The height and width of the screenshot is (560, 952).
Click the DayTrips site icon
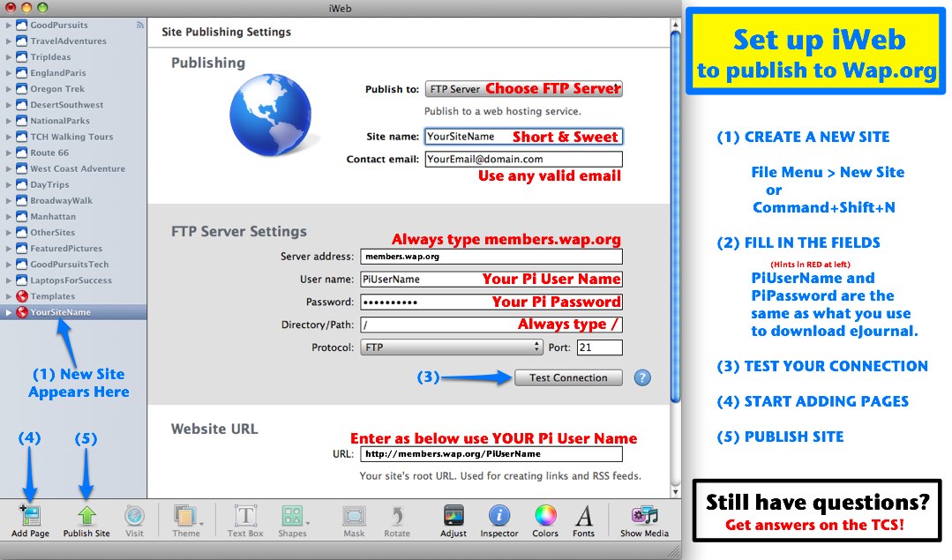tap(22, 184)
